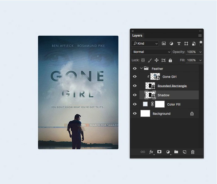Create a new group folder

click(x=176, y=152)
